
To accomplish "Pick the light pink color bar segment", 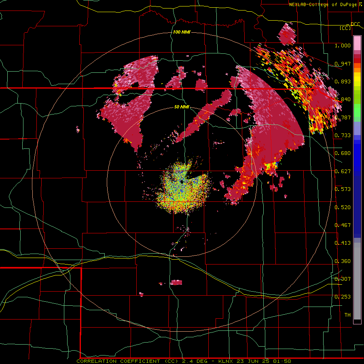I will click(x=357, y=43).
